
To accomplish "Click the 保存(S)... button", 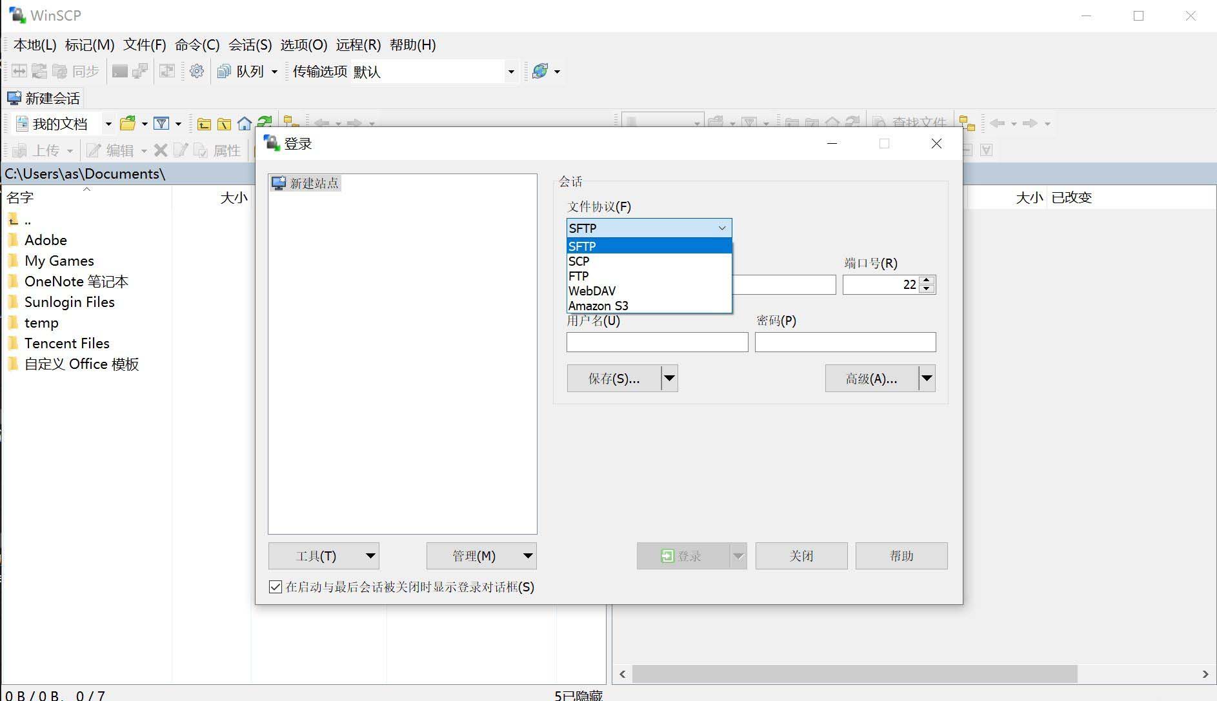I will [614, 379].
